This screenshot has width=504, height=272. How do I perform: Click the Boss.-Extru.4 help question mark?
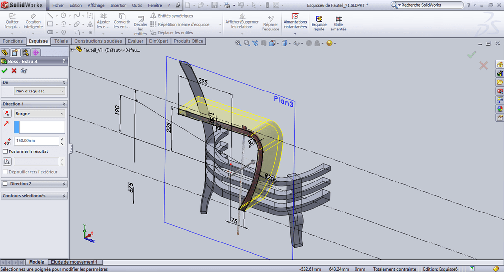[64, 61]
